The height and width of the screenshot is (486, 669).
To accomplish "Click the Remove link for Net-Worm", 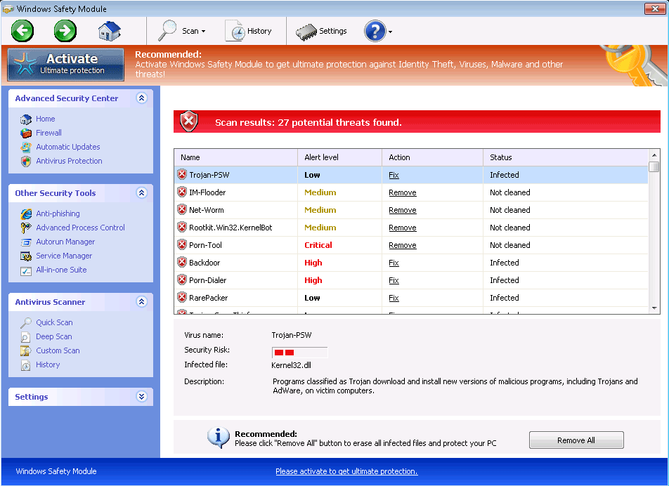I will point(403,210).
